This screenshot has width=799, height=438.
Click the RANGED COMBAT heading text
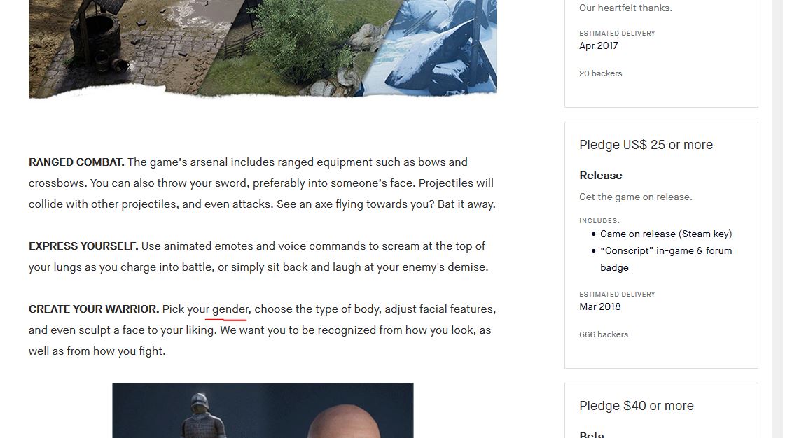point(76,162)
